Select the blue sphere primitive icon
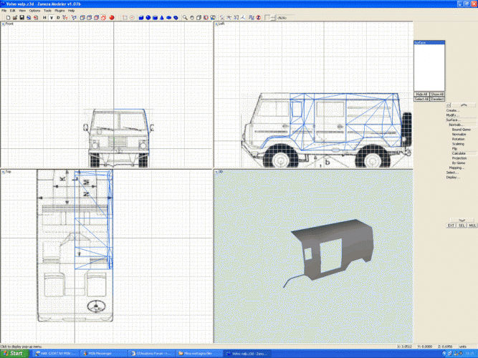The image size is (478, 358). [x=148, y=17]
